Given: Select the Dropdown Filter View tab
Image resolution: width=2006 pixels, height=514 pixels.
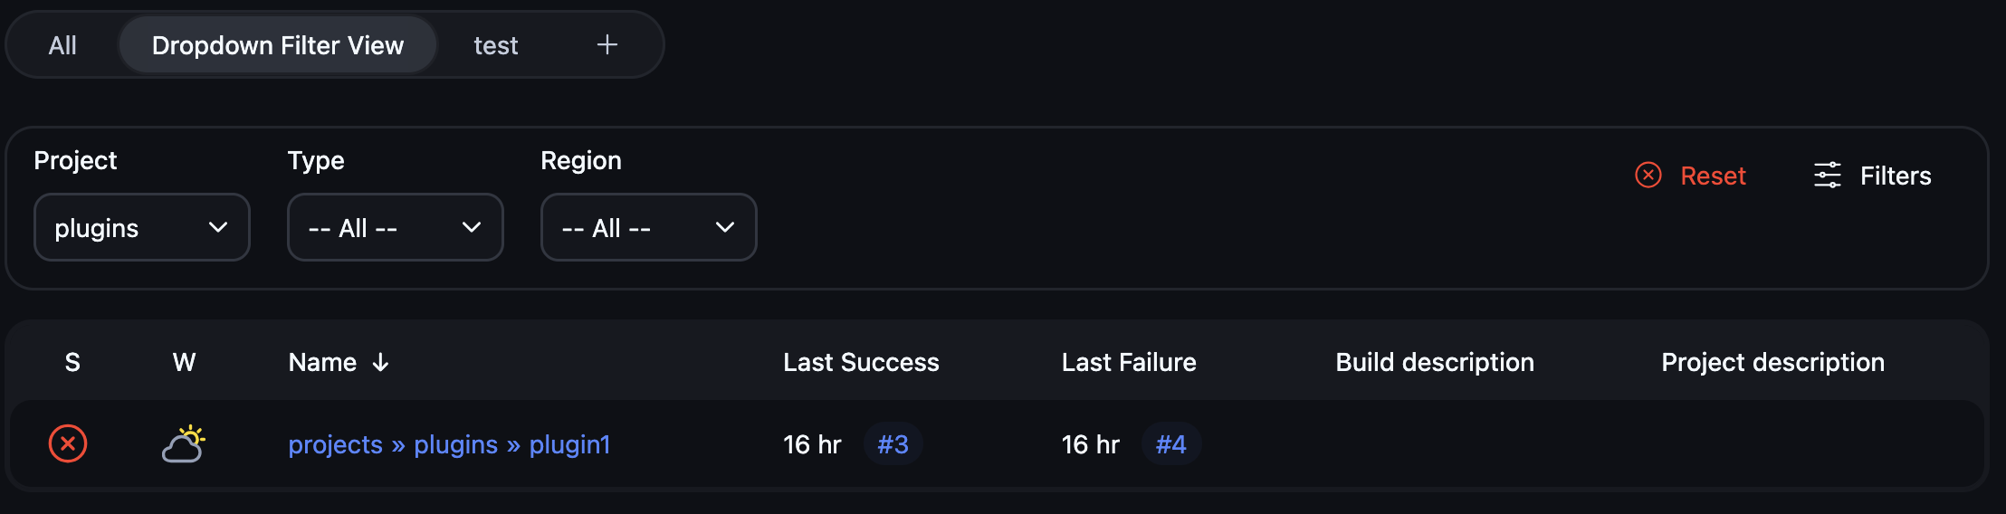Looking at the screenshot, I should [x=278, y=45].
